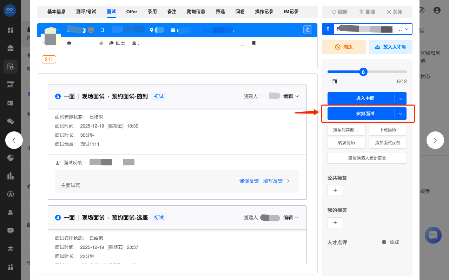449x280 pixels.
Task: Open the floating chat support bubble
Action: point(433,235)
